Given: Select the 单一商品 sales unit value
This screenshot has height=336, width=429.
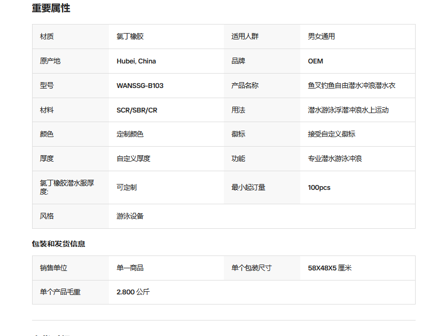Looking at the screenshot, I should click(x=130, y=268).
